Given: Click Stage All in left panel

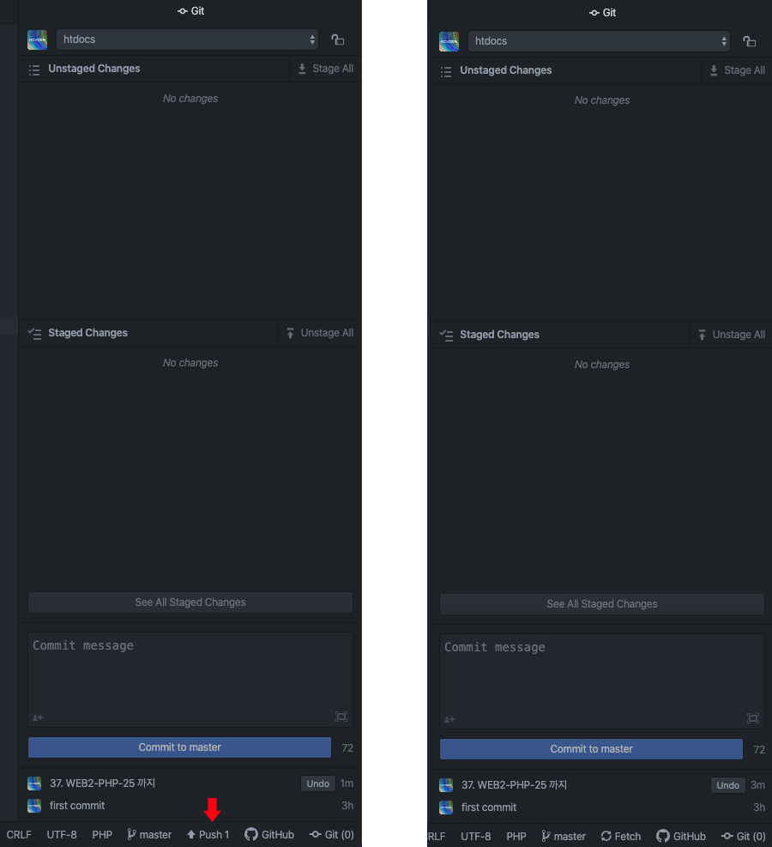Looking at the screenshot, I should (x=326, y=69).
